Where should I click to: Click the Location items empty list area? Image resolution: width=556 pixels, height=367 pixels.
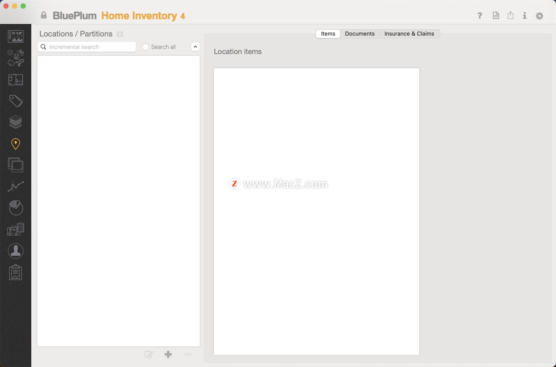(317, 211)
